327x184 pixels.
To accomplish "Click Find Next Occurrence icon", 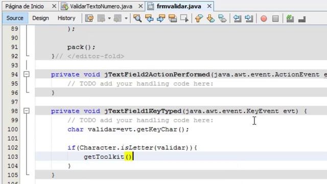I will click(x=161, y=18).
